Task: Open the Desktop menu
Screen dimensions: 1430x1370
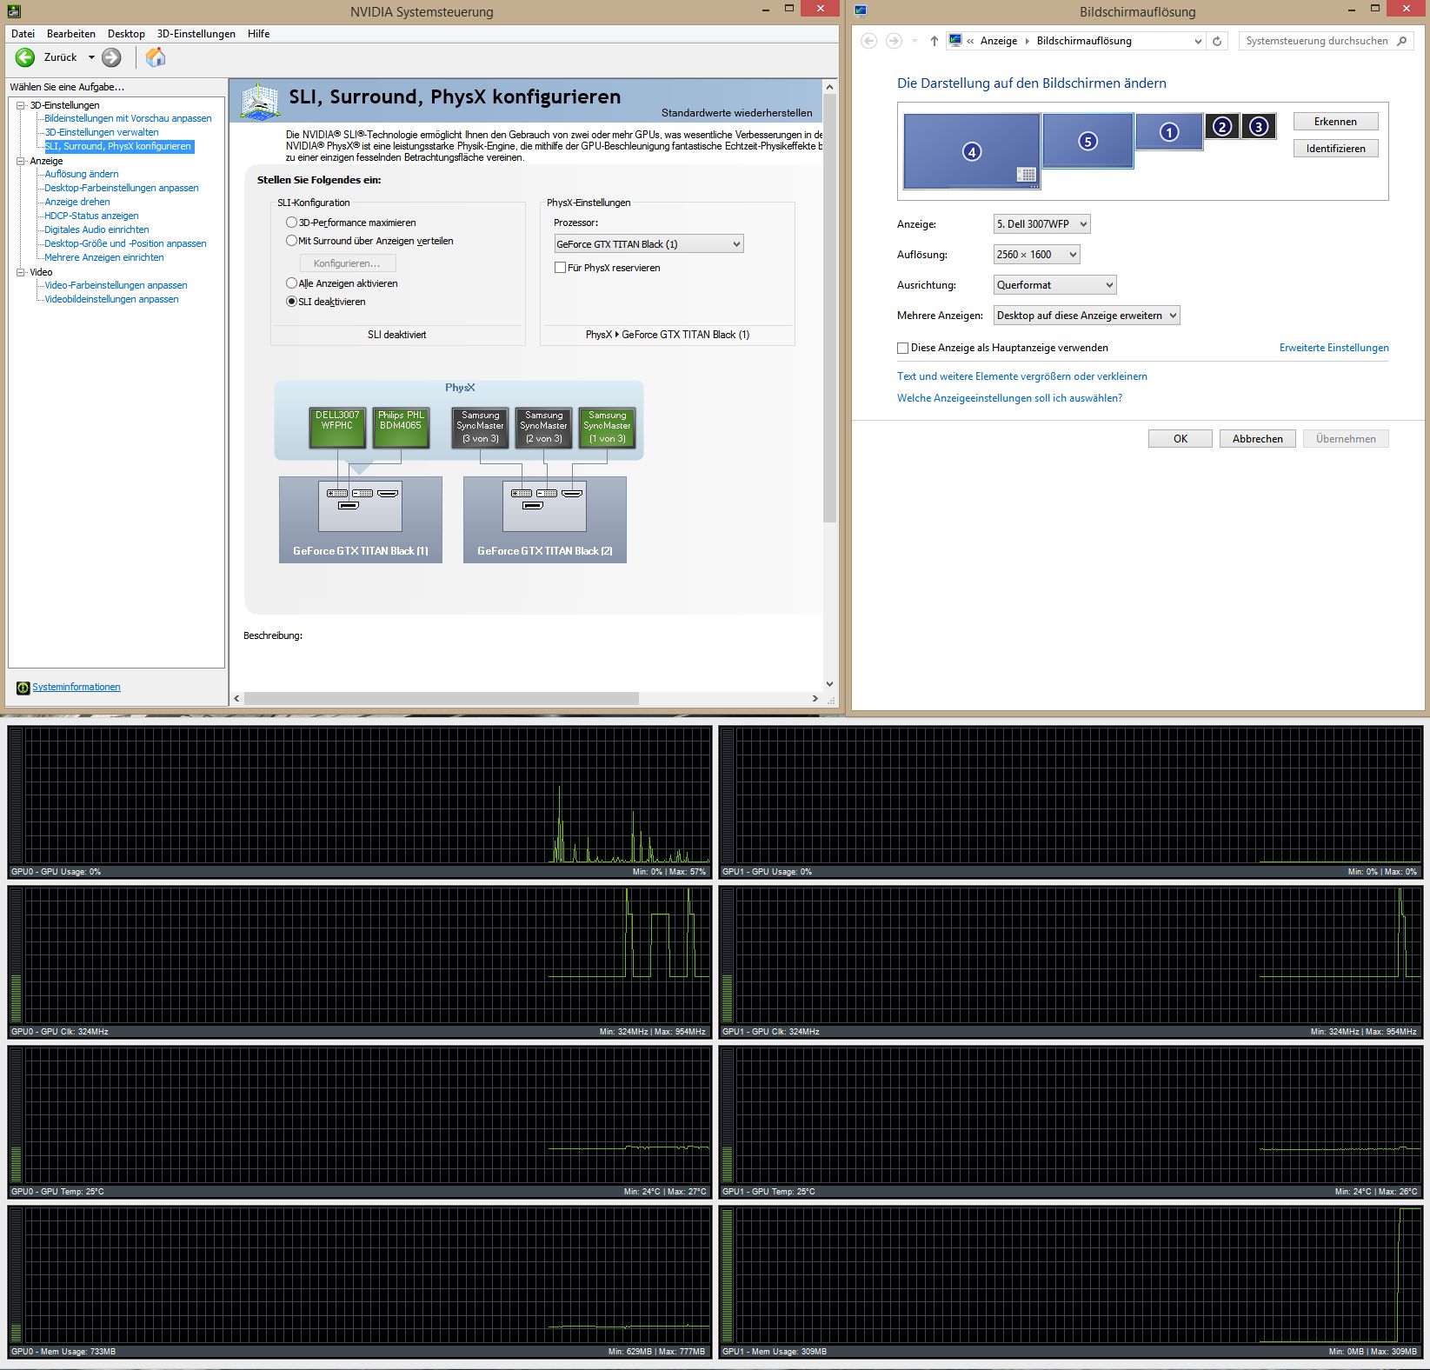Action: 125,33
